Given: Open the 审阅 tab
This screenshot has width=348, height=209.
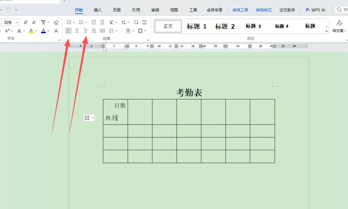Looking at the screenshot, I should point(155,10).
